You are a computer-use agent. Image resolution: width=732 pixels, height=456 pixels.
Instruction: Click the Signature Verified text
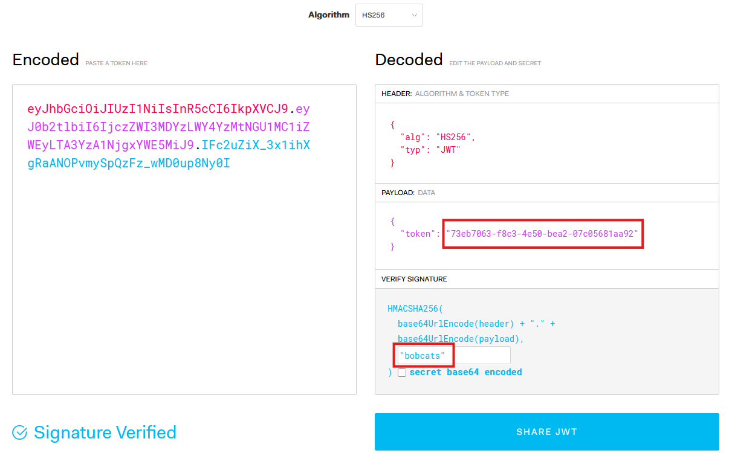(x=105, y=432)
